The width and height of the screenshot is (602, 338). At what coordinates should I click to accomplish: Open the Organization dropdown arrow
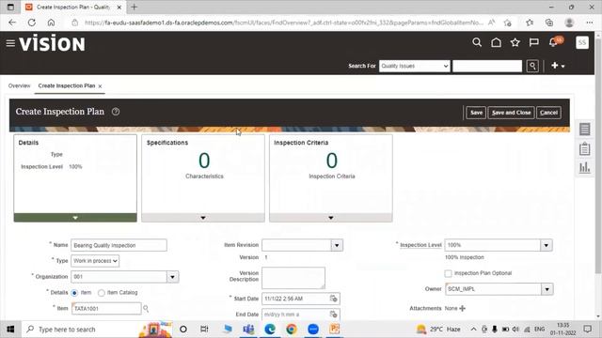click(x=172, y=277)
